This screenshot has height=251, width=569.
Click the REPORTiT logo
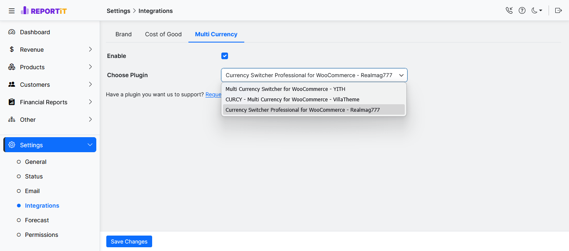click(44, 11)
